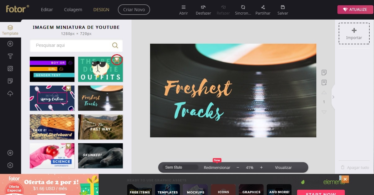Image resolution: width=374 pixels, height=195 pixels.
Task: Select the Skunked! dog template
Action: click(100, 156)
